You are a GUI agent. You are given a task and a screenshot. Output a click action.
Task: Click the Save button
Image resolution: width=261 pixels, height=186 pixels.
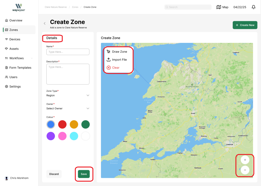pos(84,174)
